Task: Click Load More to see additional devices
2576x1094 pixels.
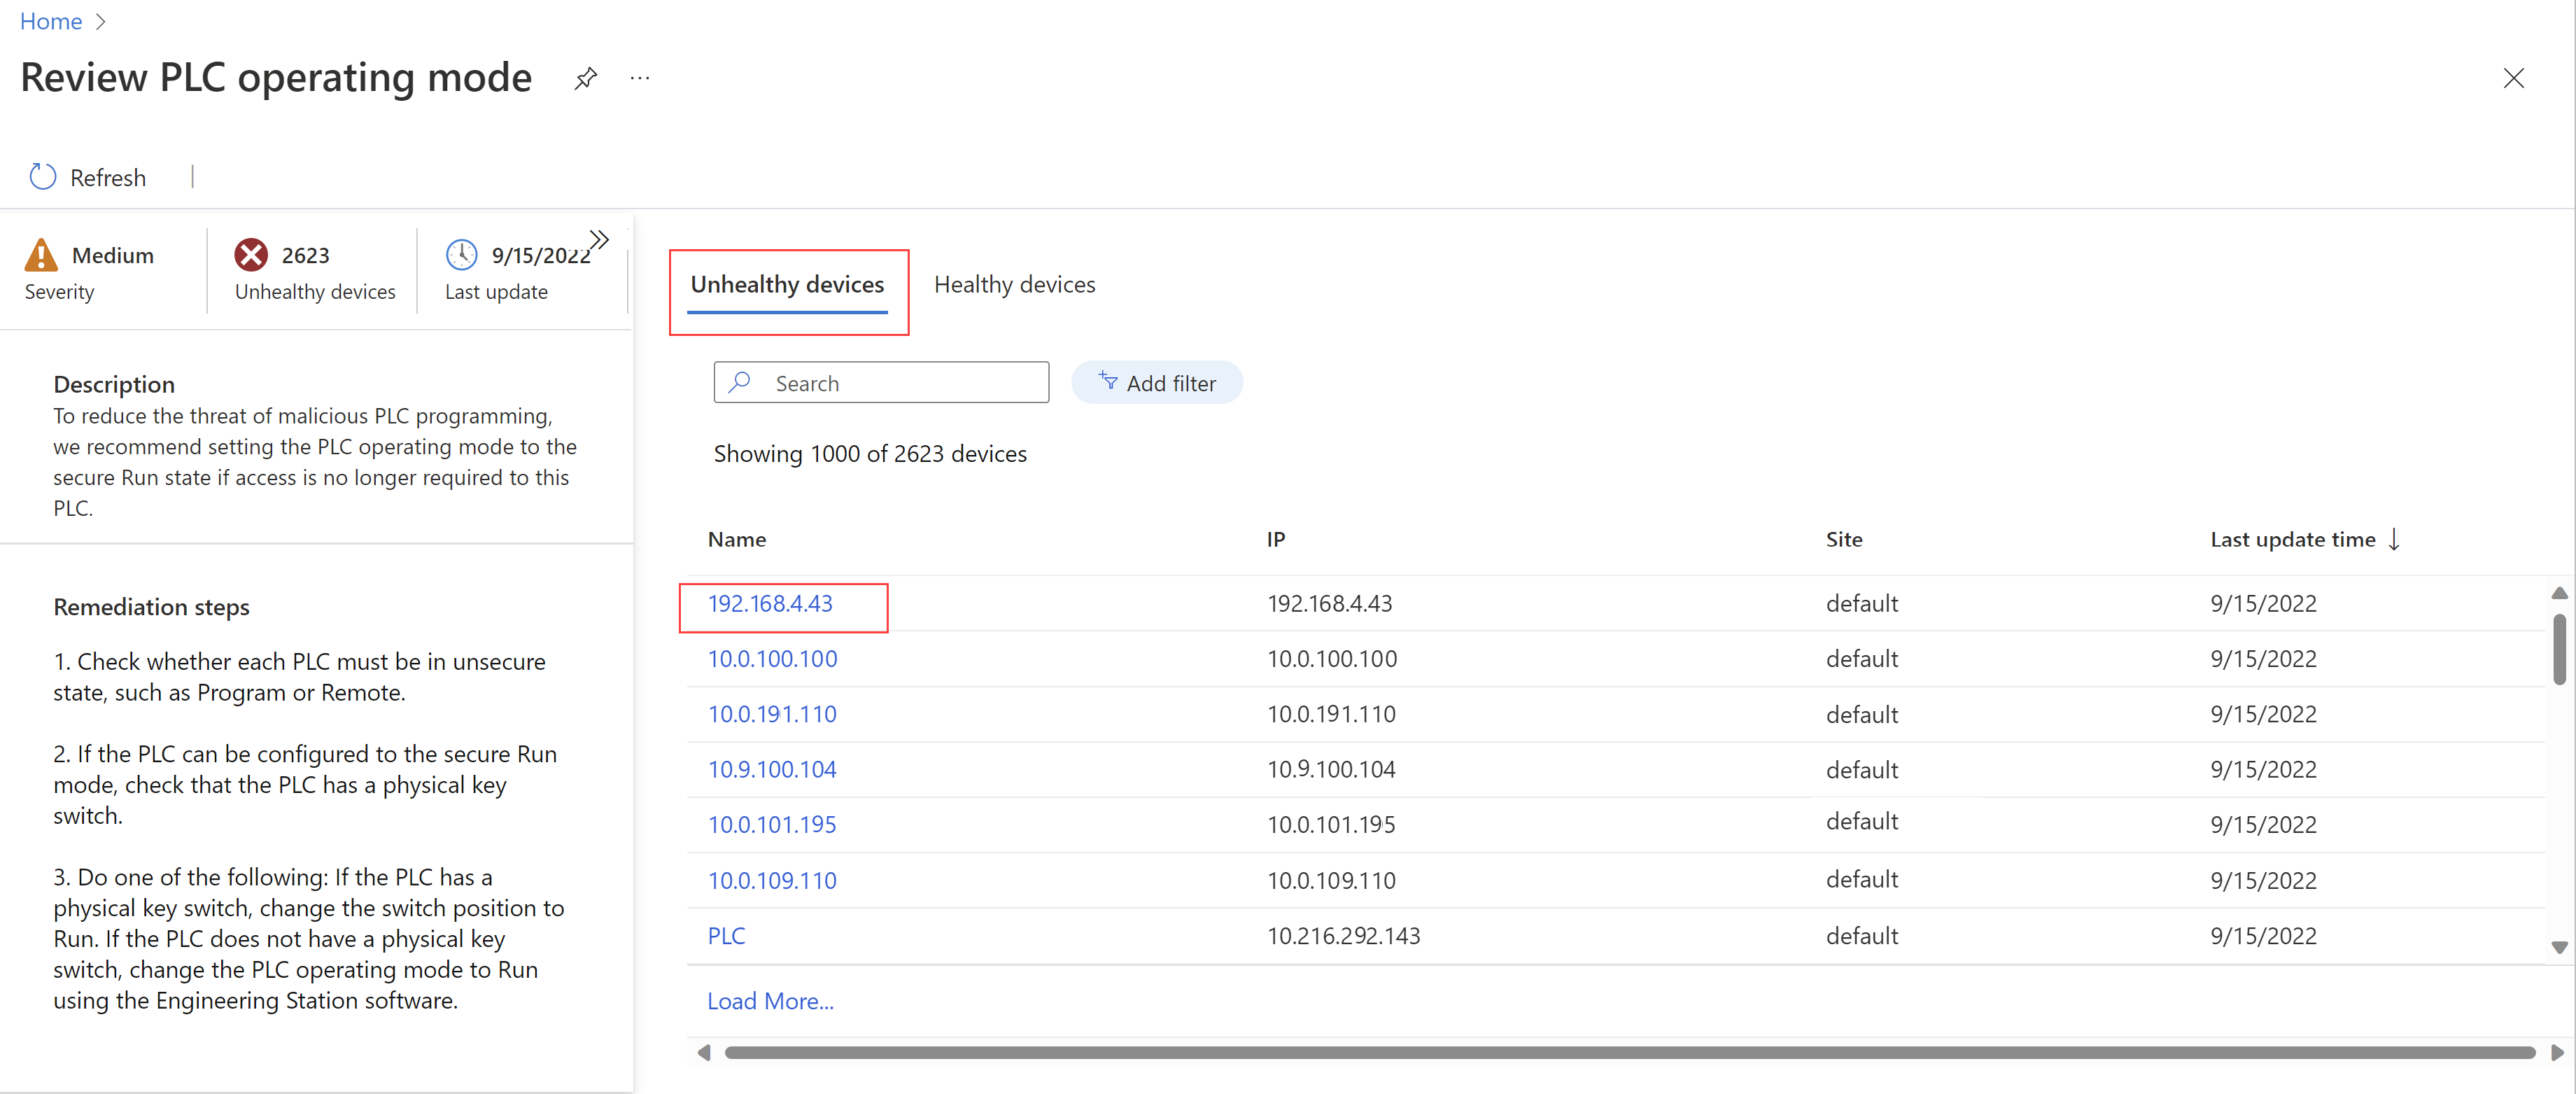Action: (769, 997)
